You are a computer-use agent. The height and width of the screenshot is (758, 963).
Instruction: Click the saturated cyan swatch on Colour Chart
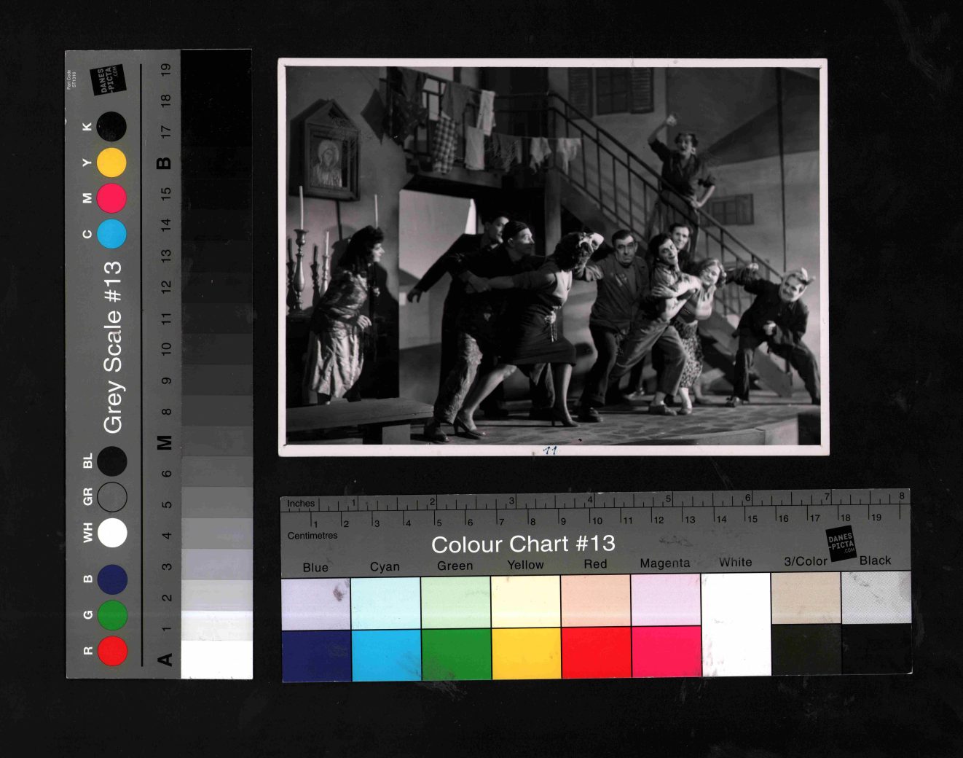pyautogui.click(x=385, y=655)
